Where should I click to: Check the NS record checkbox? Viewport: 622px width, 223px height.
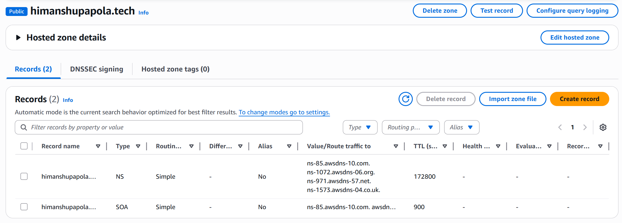[24, 176]
